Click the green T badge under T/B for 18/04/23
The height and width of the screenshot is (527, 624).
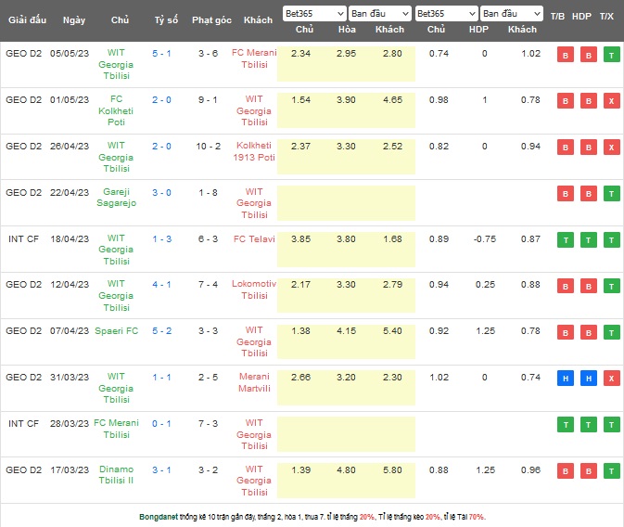(563, 239)
